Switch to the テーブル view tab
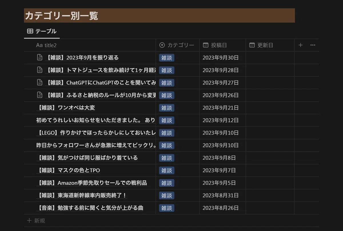 [42, 31]
